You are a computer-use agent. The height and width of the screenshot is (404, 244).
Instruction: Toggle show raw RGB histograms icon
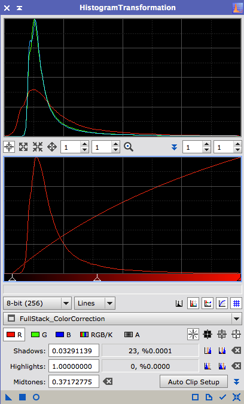point(193,303)
